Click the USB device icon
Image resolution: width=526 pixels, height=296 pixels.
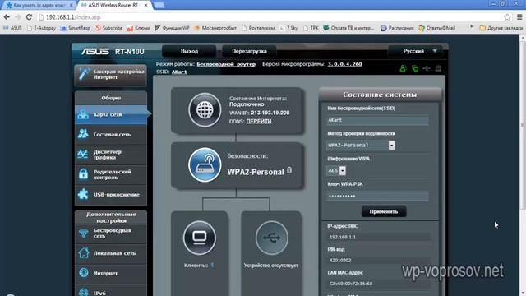(271, 238)
